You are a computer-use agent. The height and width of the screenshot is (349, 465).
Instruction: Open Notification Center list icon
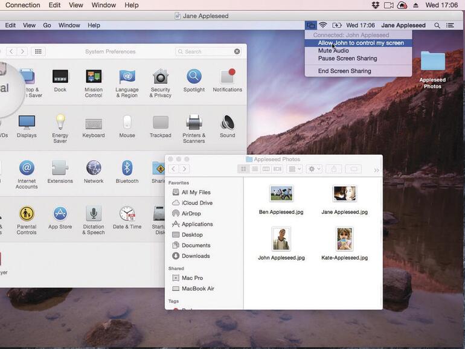click(450, 25)
